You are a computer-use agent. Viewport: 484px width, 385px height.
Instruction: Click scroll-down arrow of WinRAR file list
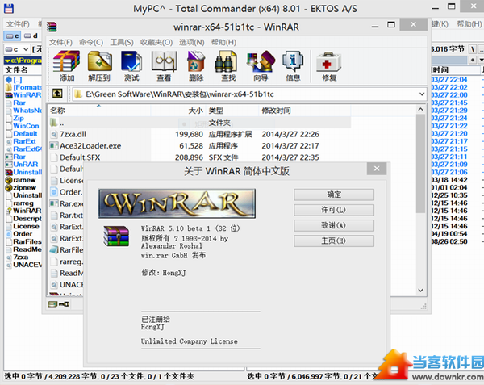pyautogui.click(x=420, y=291)
